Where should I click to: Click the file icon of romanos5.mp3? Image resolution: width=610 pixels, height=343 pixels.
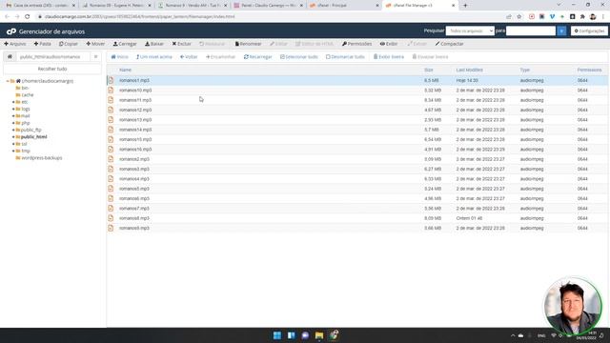(x=111, y=189)
